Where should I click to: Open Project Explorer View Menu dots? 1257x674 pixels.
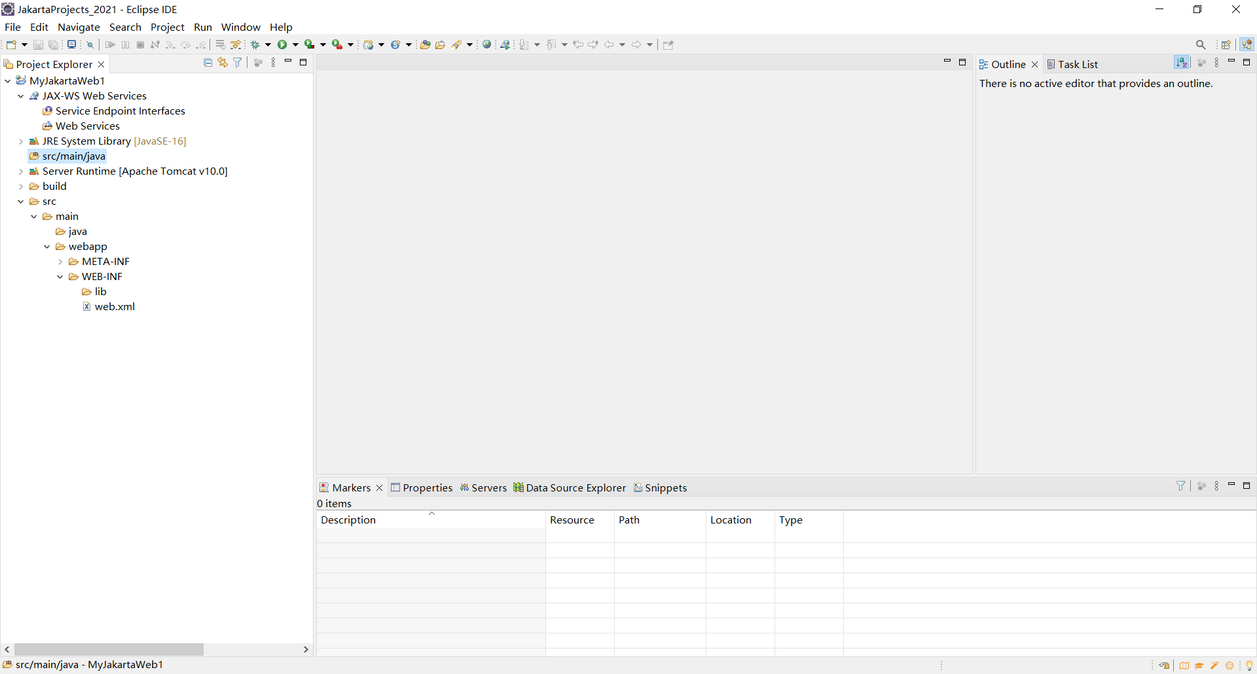click(273, 63)
